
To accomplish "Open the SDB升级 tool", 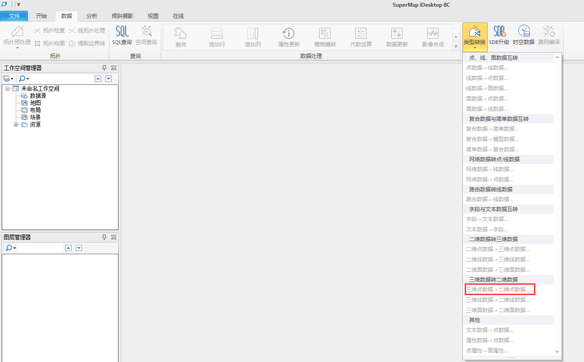I will click(x=499, y=35).
